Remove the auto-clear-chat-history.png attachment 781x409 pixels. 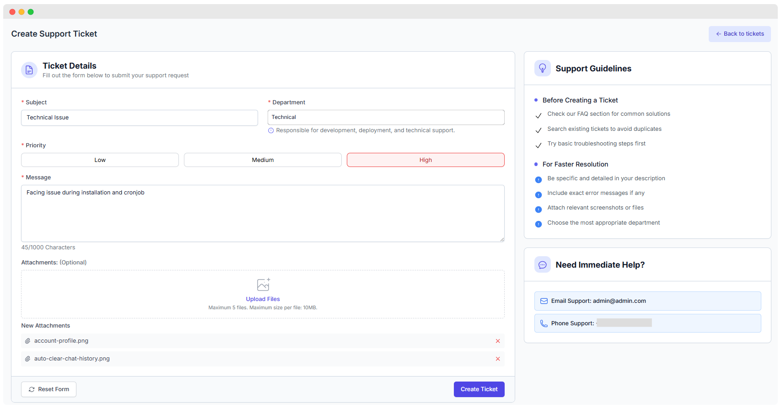click(x=497, y=359)
